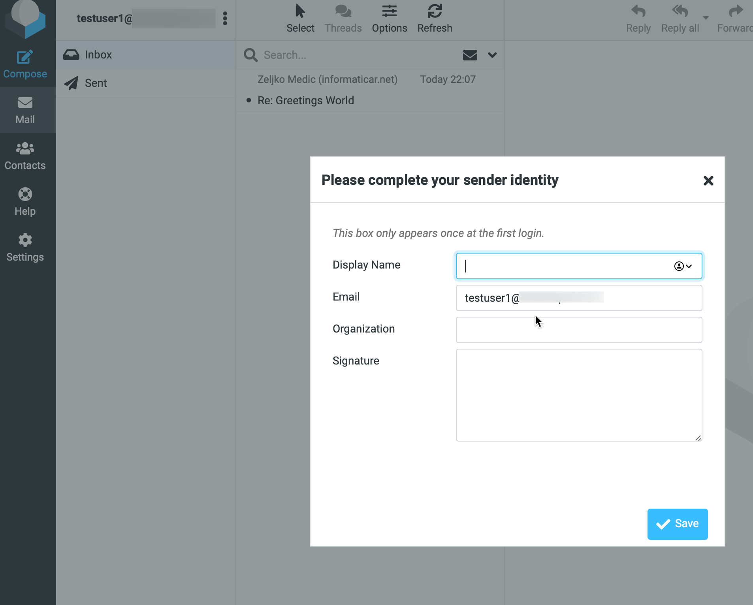Click the Today 22:07 timestamp
The width and height of the screenshot is (753, 605).
[447, 79]
